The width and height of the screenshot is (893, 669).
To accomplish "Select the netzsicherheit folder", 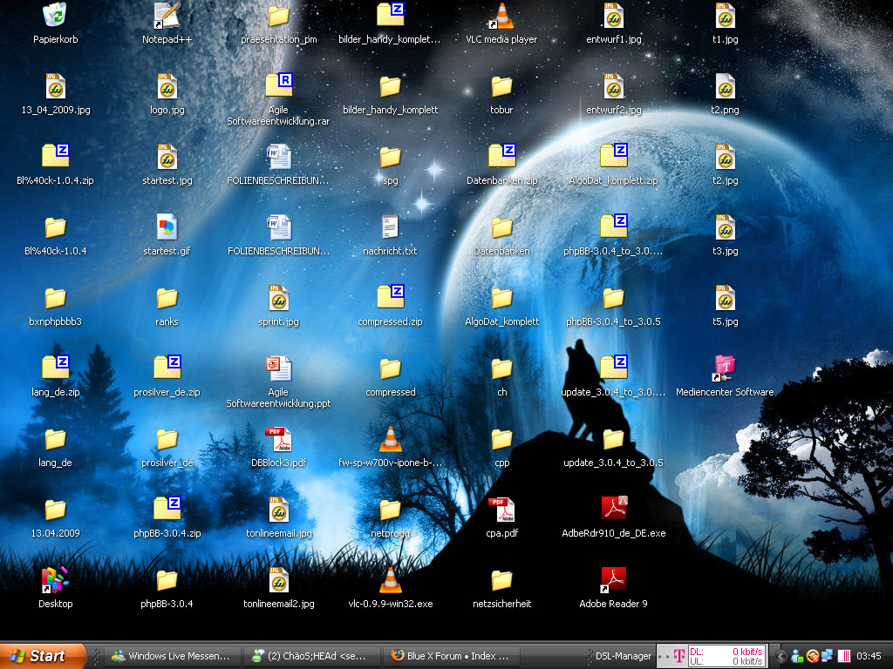I will pos(501,579).
